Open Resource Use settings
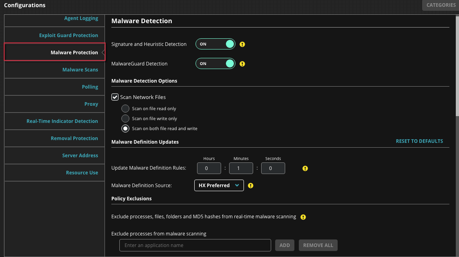The image size is (459, 257). coord(82,173)
